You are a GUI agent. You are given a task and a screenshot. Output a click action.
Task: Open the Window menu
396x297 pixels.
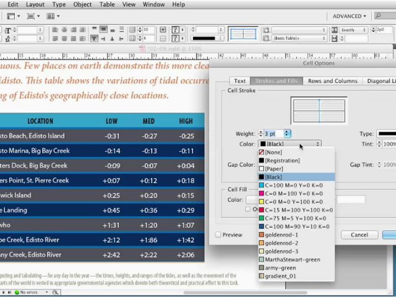pyautogui.click(x=153, y=4)
